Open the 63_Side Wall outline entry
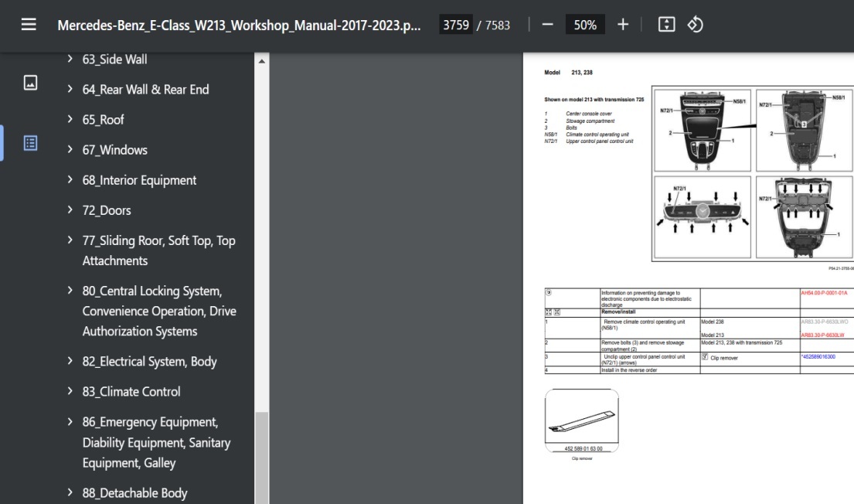The width and height of the screenshot is (854, 504). pos(115,60)
